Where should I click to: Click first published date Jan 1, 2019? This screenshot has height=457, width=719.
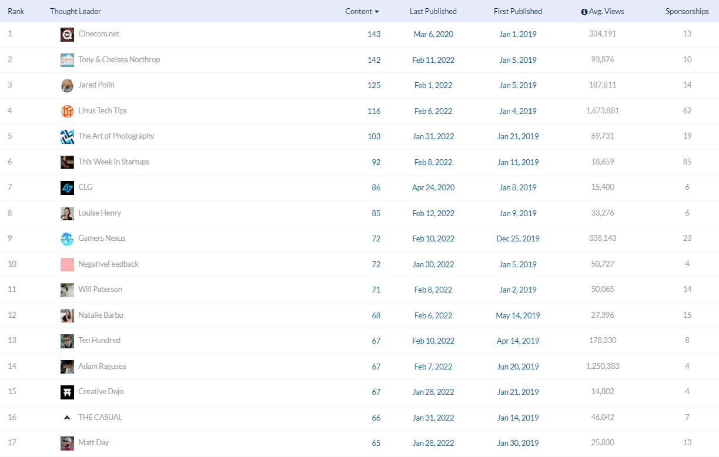pos(518,34)
